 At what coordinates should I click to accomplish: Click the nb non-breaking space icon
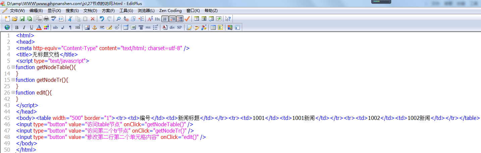coord(55,27)
